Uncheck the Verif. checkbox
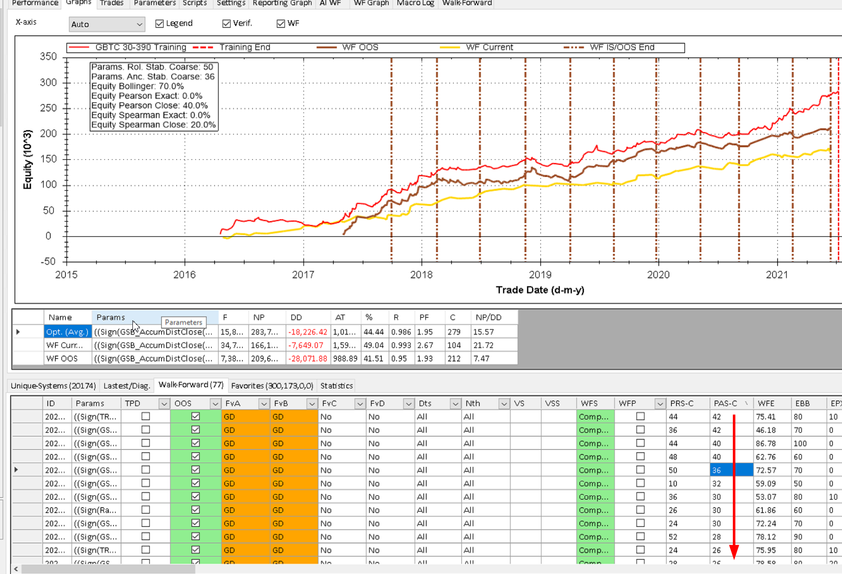842x574 pixels. pyautogui.click(x=226, y=24)
